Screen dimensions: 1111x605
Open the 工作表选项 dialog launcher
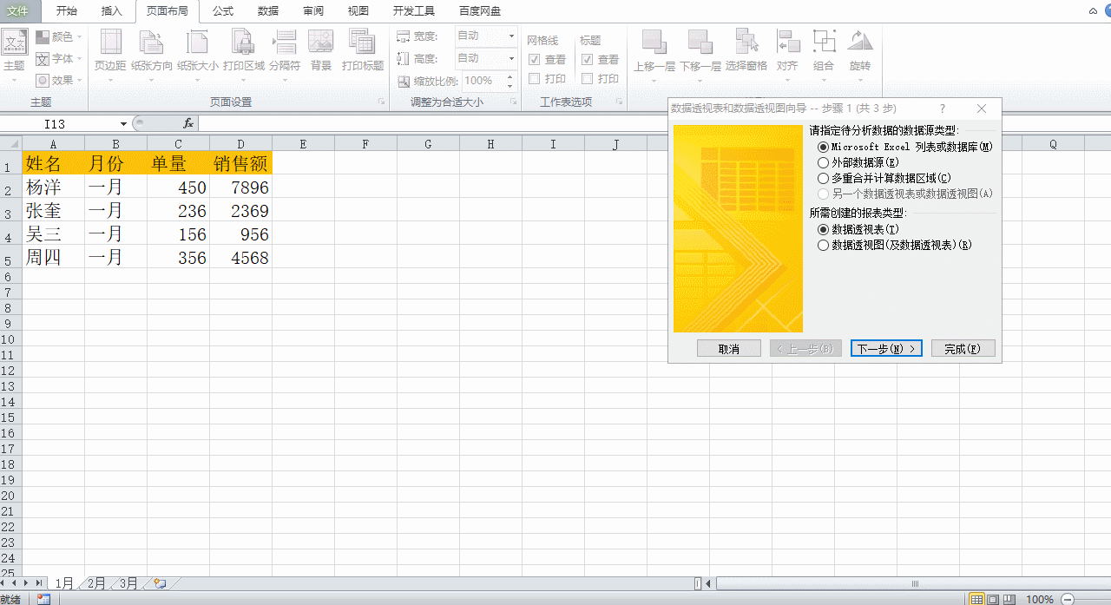click(619, 102)
